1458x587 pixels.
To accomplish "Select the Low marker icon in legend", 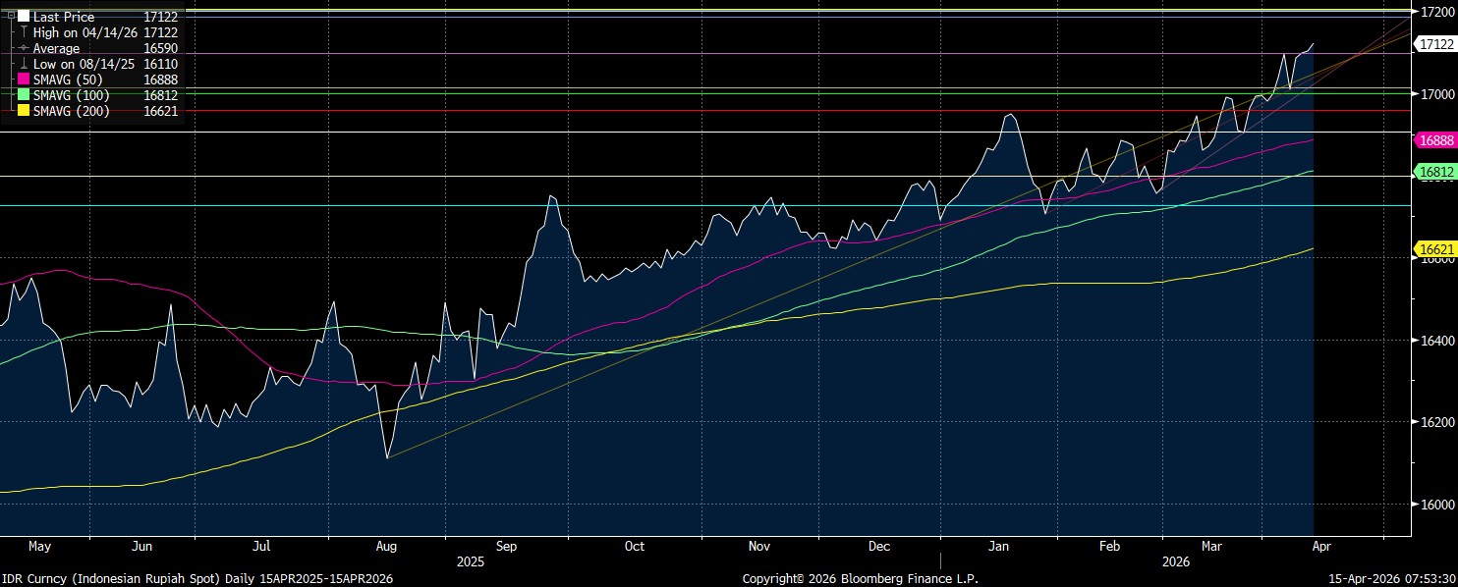I will pos(24,64).
